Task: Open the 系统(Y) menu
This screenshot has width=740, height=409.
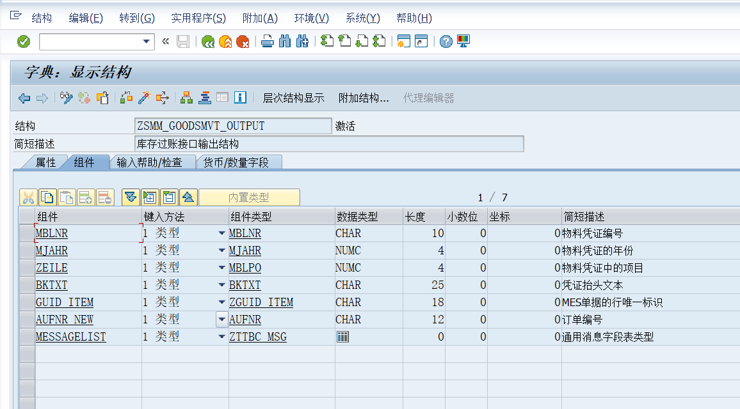Action: coord(362,18)
